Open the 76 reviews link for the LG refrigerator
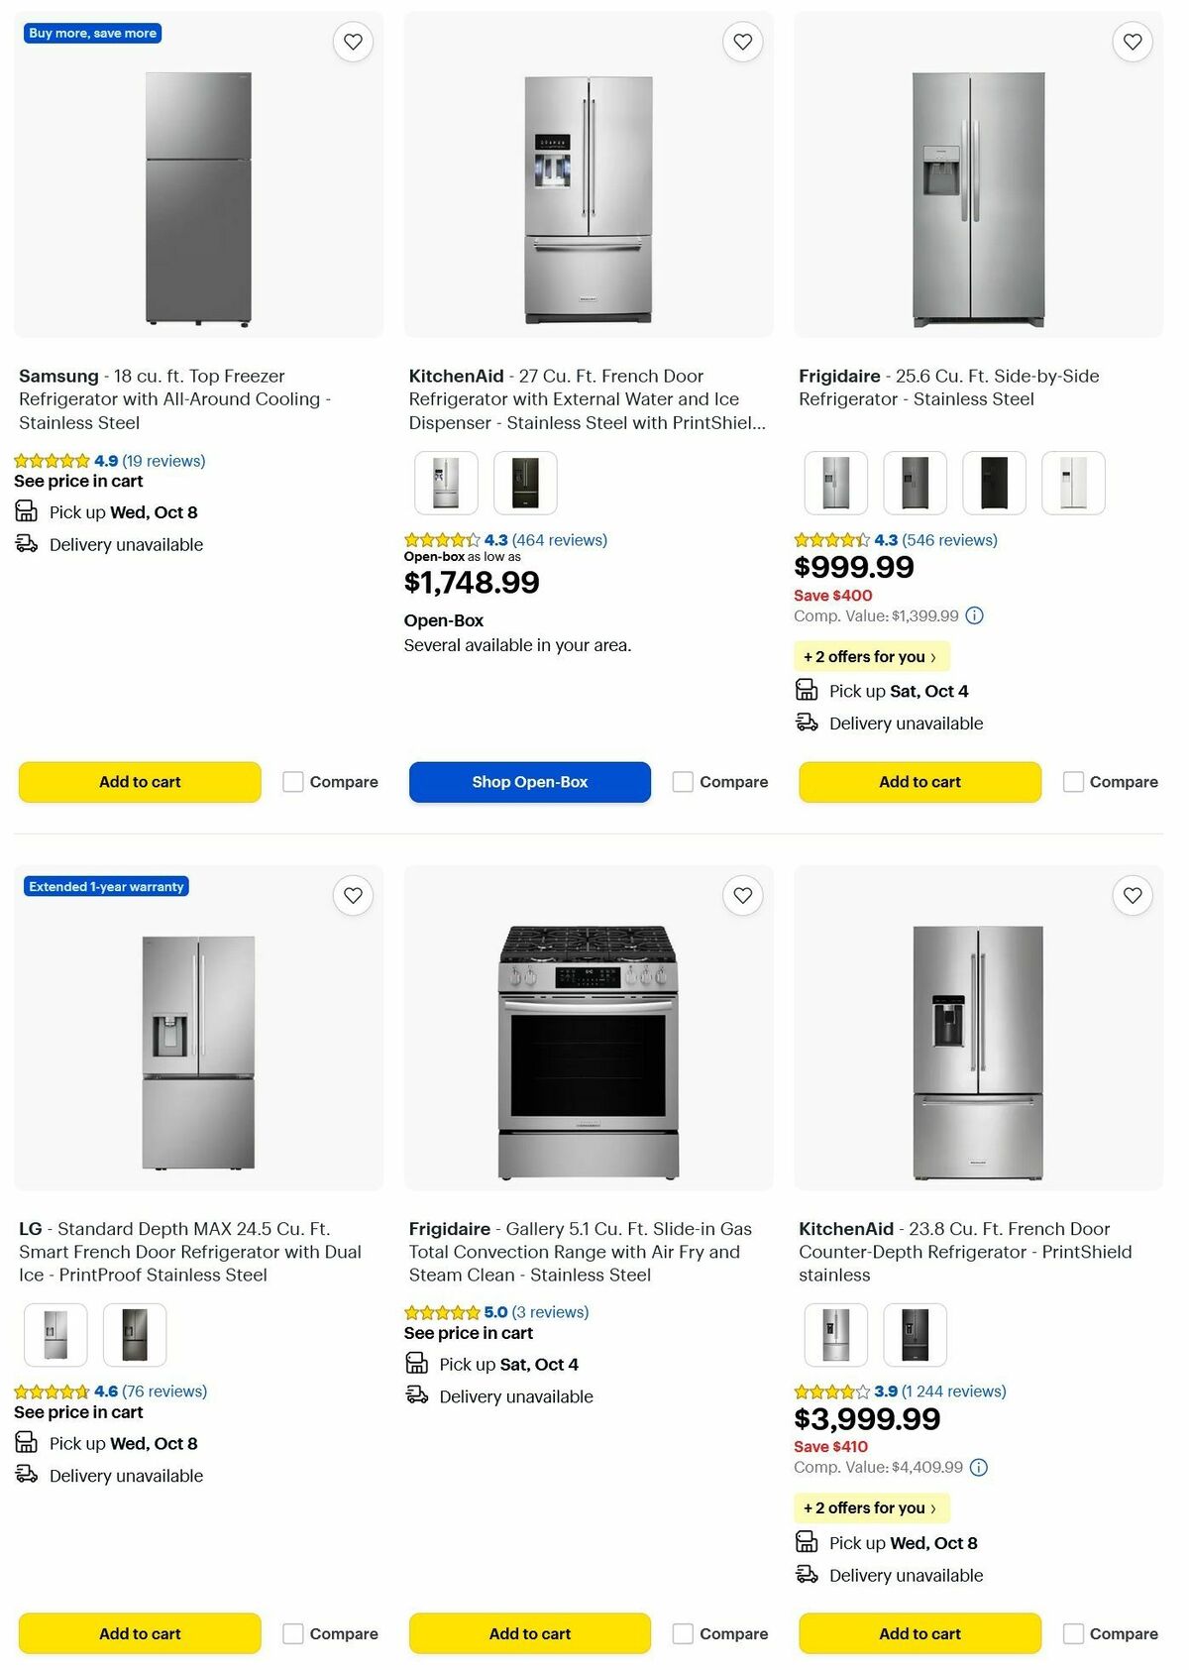This screenshot has width=1189, height=1670. coord(164,1392)
